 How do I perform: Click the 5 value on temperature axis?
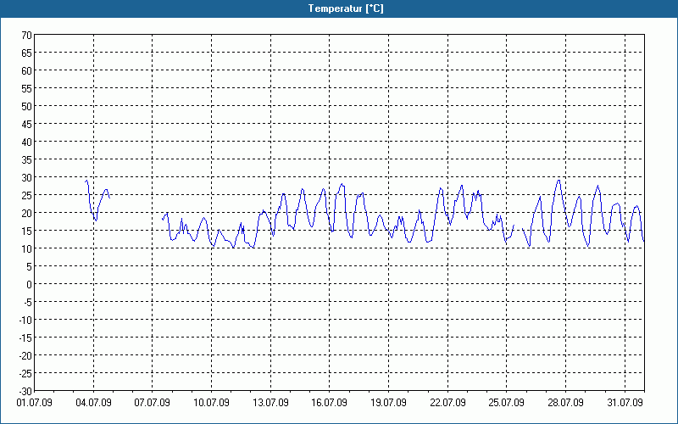(30, 266)
